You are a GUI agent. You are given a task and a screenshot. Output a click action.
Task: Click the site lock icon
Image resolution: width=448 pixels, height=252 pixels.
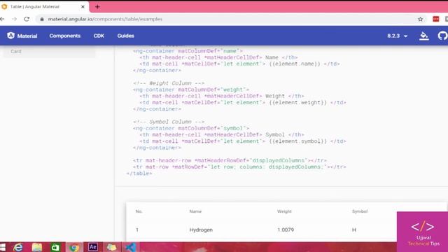coord(42,19)
